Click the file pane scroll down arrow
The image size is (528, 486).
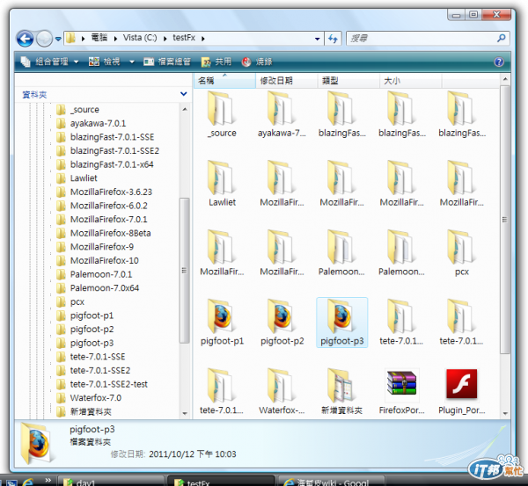pyautogui.click(x=505, y=413)
